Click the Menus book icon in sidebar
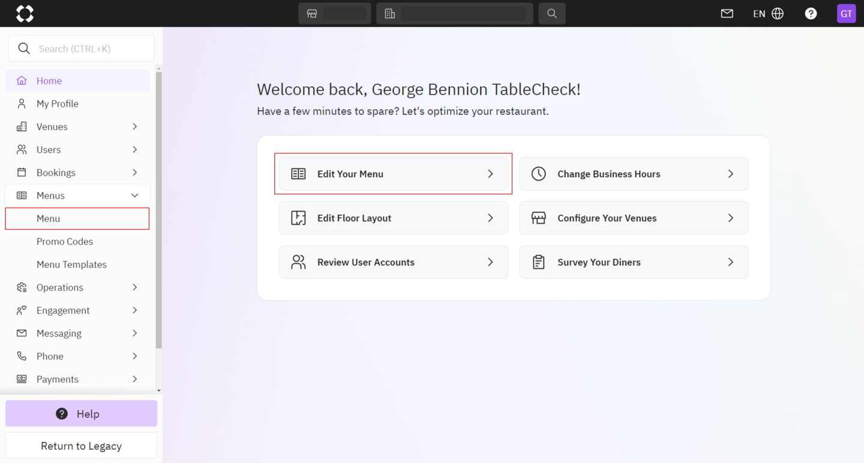The width and height of the screenshot is (864, 463). tap(22, 195)
